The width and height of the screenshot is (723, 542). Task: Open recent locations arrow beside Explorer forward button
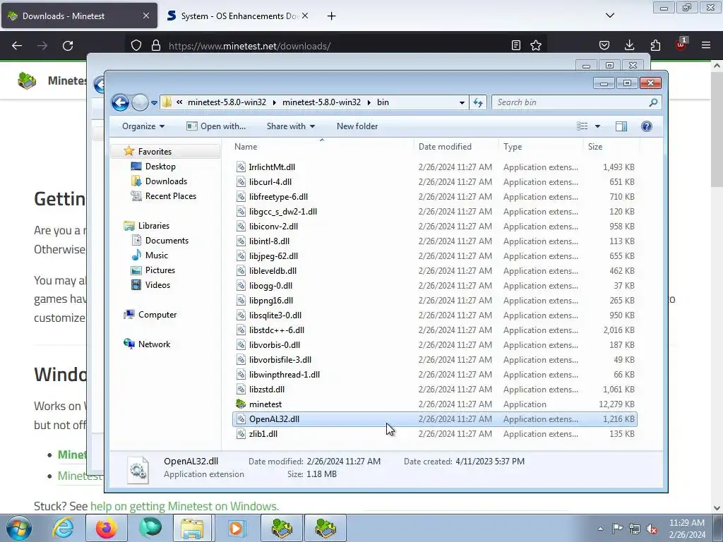pyautogui.click(x=154, y=103)
